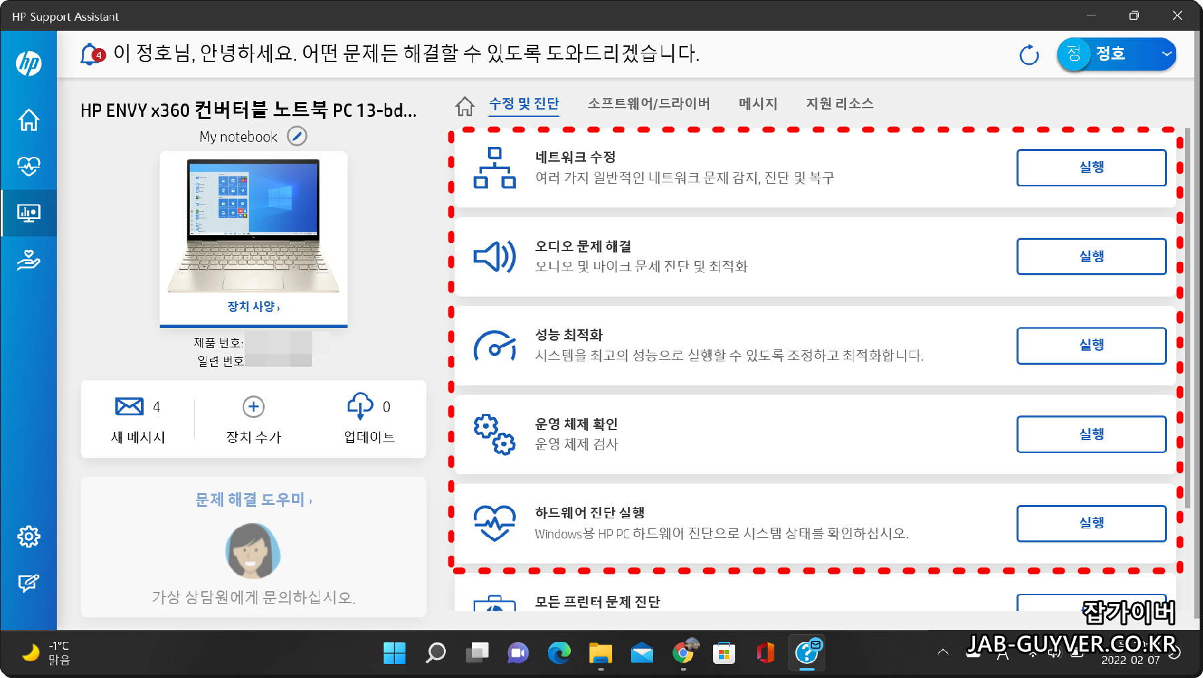
Task: Open Google Chrome from taskbar
Action: 683,653
